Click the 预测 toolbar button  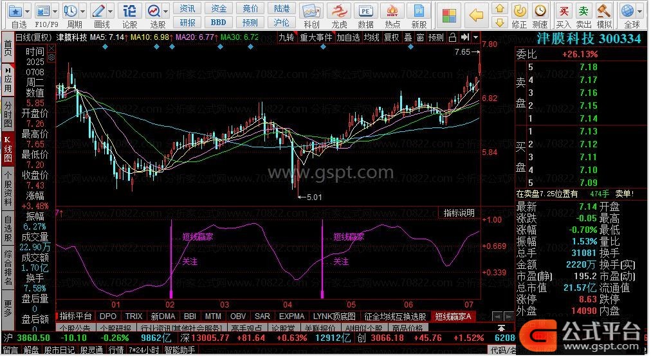[250, 22]
